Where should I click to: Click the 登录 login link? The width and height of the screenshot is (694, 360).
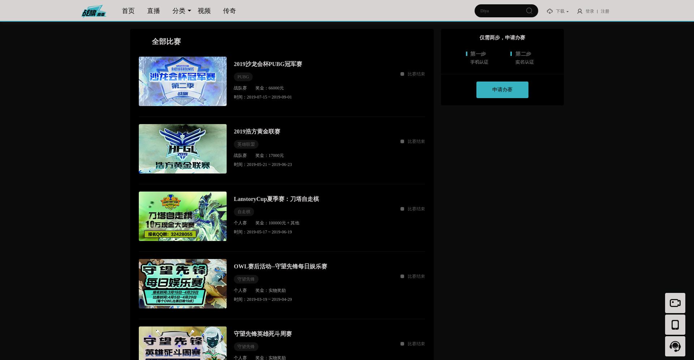(590, 11)
